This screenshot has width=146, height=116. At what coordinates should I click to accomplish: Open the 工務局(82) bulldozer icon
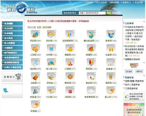point(35,49)
